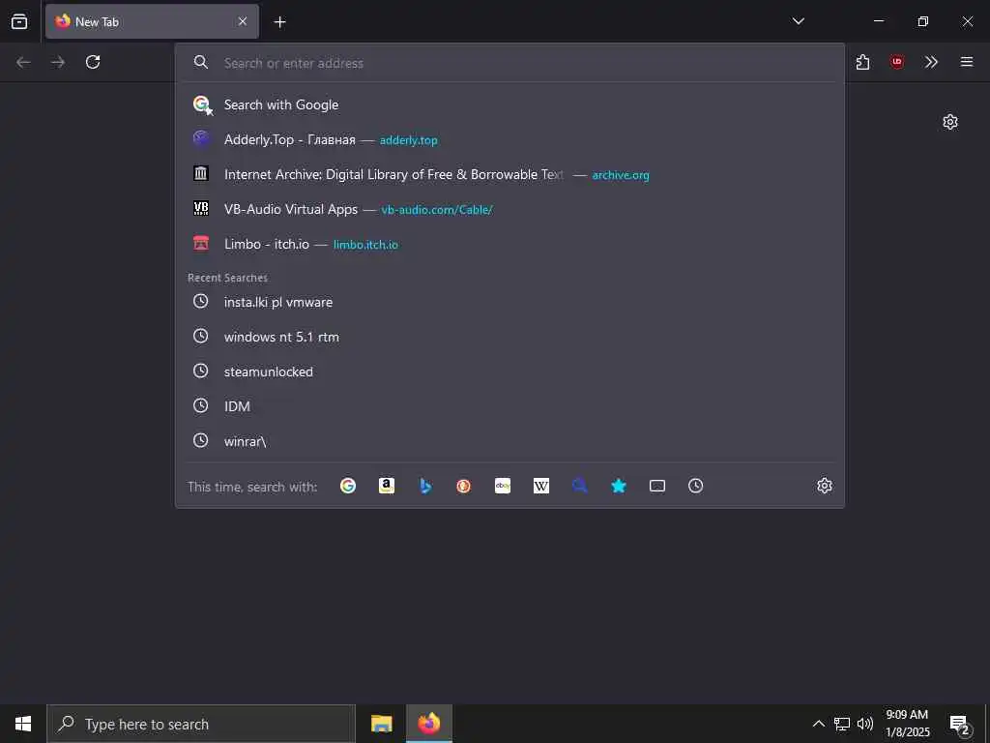Select recent search 'windows nt 5.1 rtm'
The height and width of the screenshot is (743, 990).
coord(510,337)
